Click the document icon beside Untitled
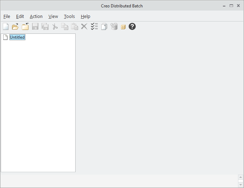 [5, 37]
